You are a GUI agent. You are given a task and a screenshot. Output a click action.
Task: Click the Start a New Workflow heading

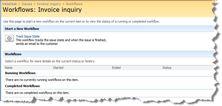click(22, 29)
